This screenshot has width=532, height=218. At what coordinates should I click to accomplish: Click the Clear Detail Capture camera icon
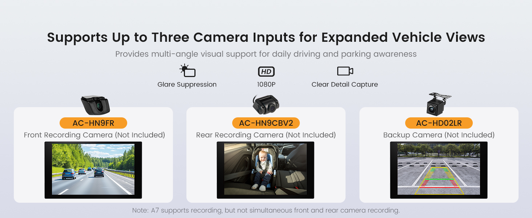[345, 71]
